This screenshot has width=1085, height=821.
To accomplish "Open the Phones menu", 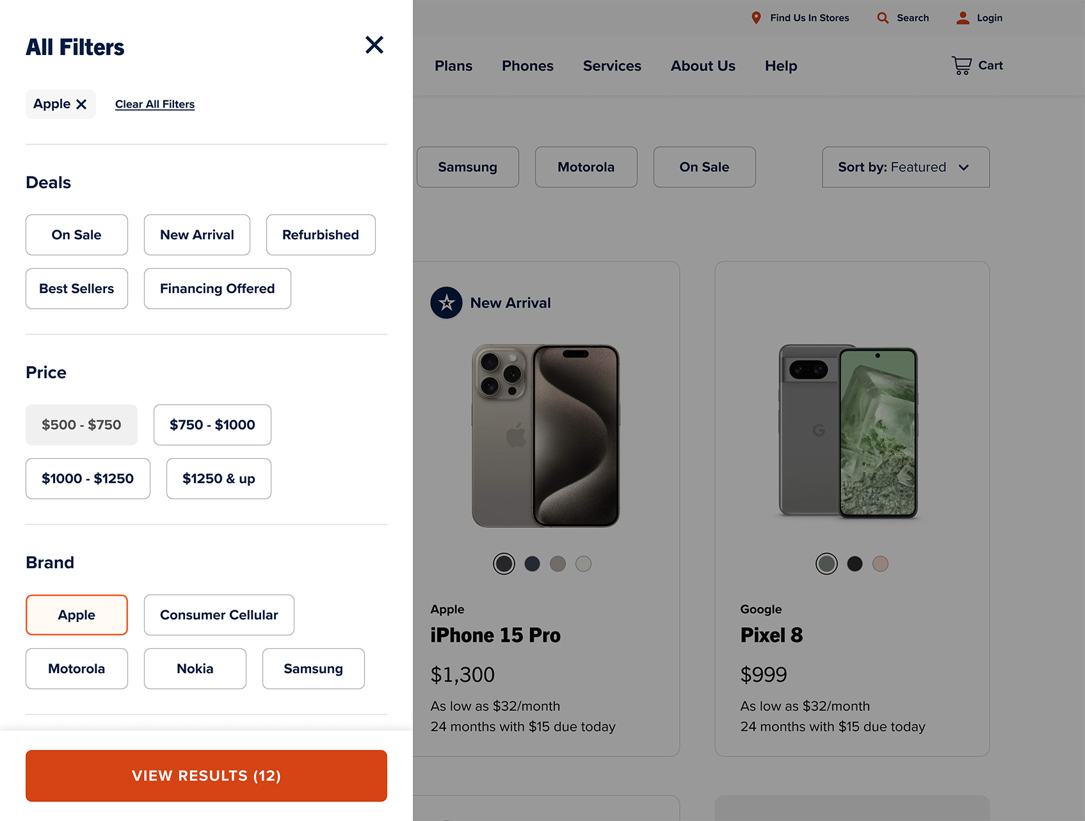I will tap(527, 66).
